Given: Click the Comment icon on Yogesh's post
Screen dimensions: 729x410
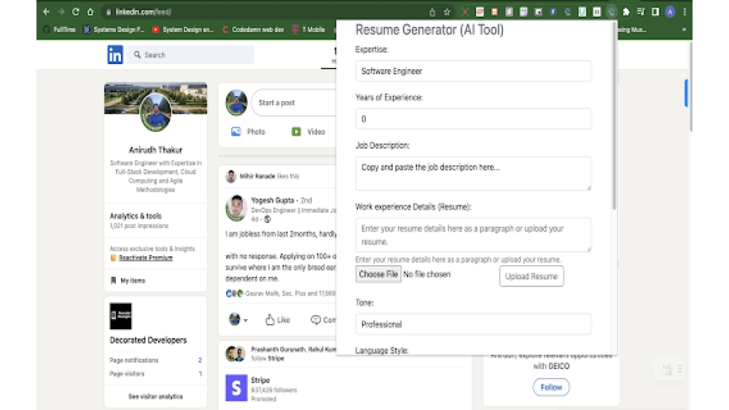Looking at the screenshot, I should pyautogui.click(x=316, y=320).
